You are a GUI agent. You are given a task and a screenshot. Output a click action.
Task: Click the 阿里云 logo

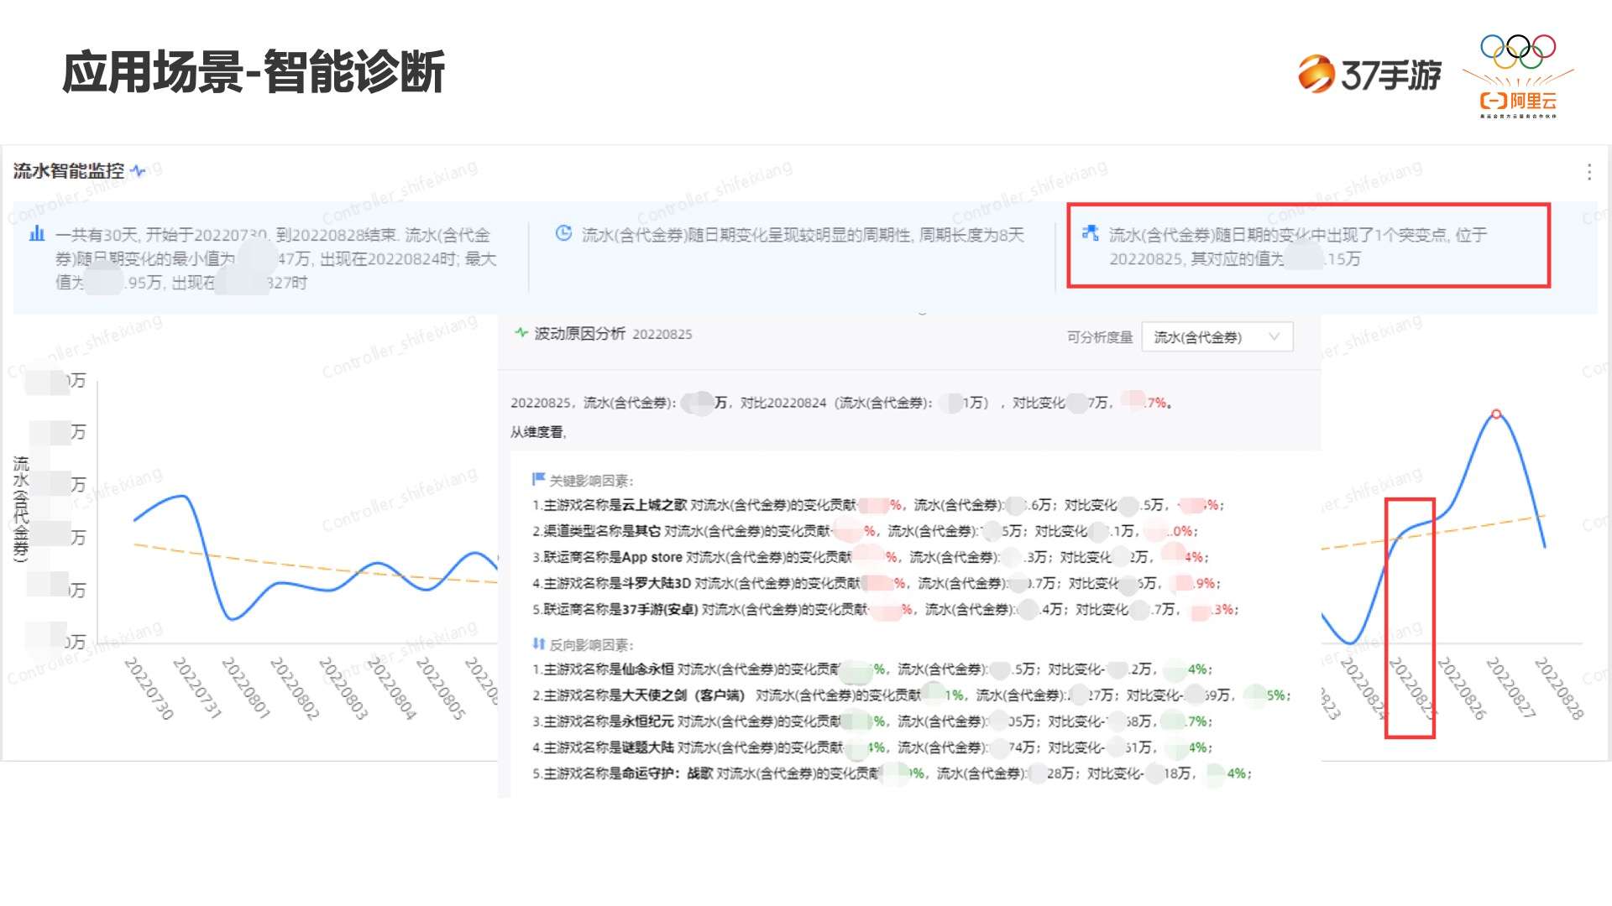pos(1518,102)
